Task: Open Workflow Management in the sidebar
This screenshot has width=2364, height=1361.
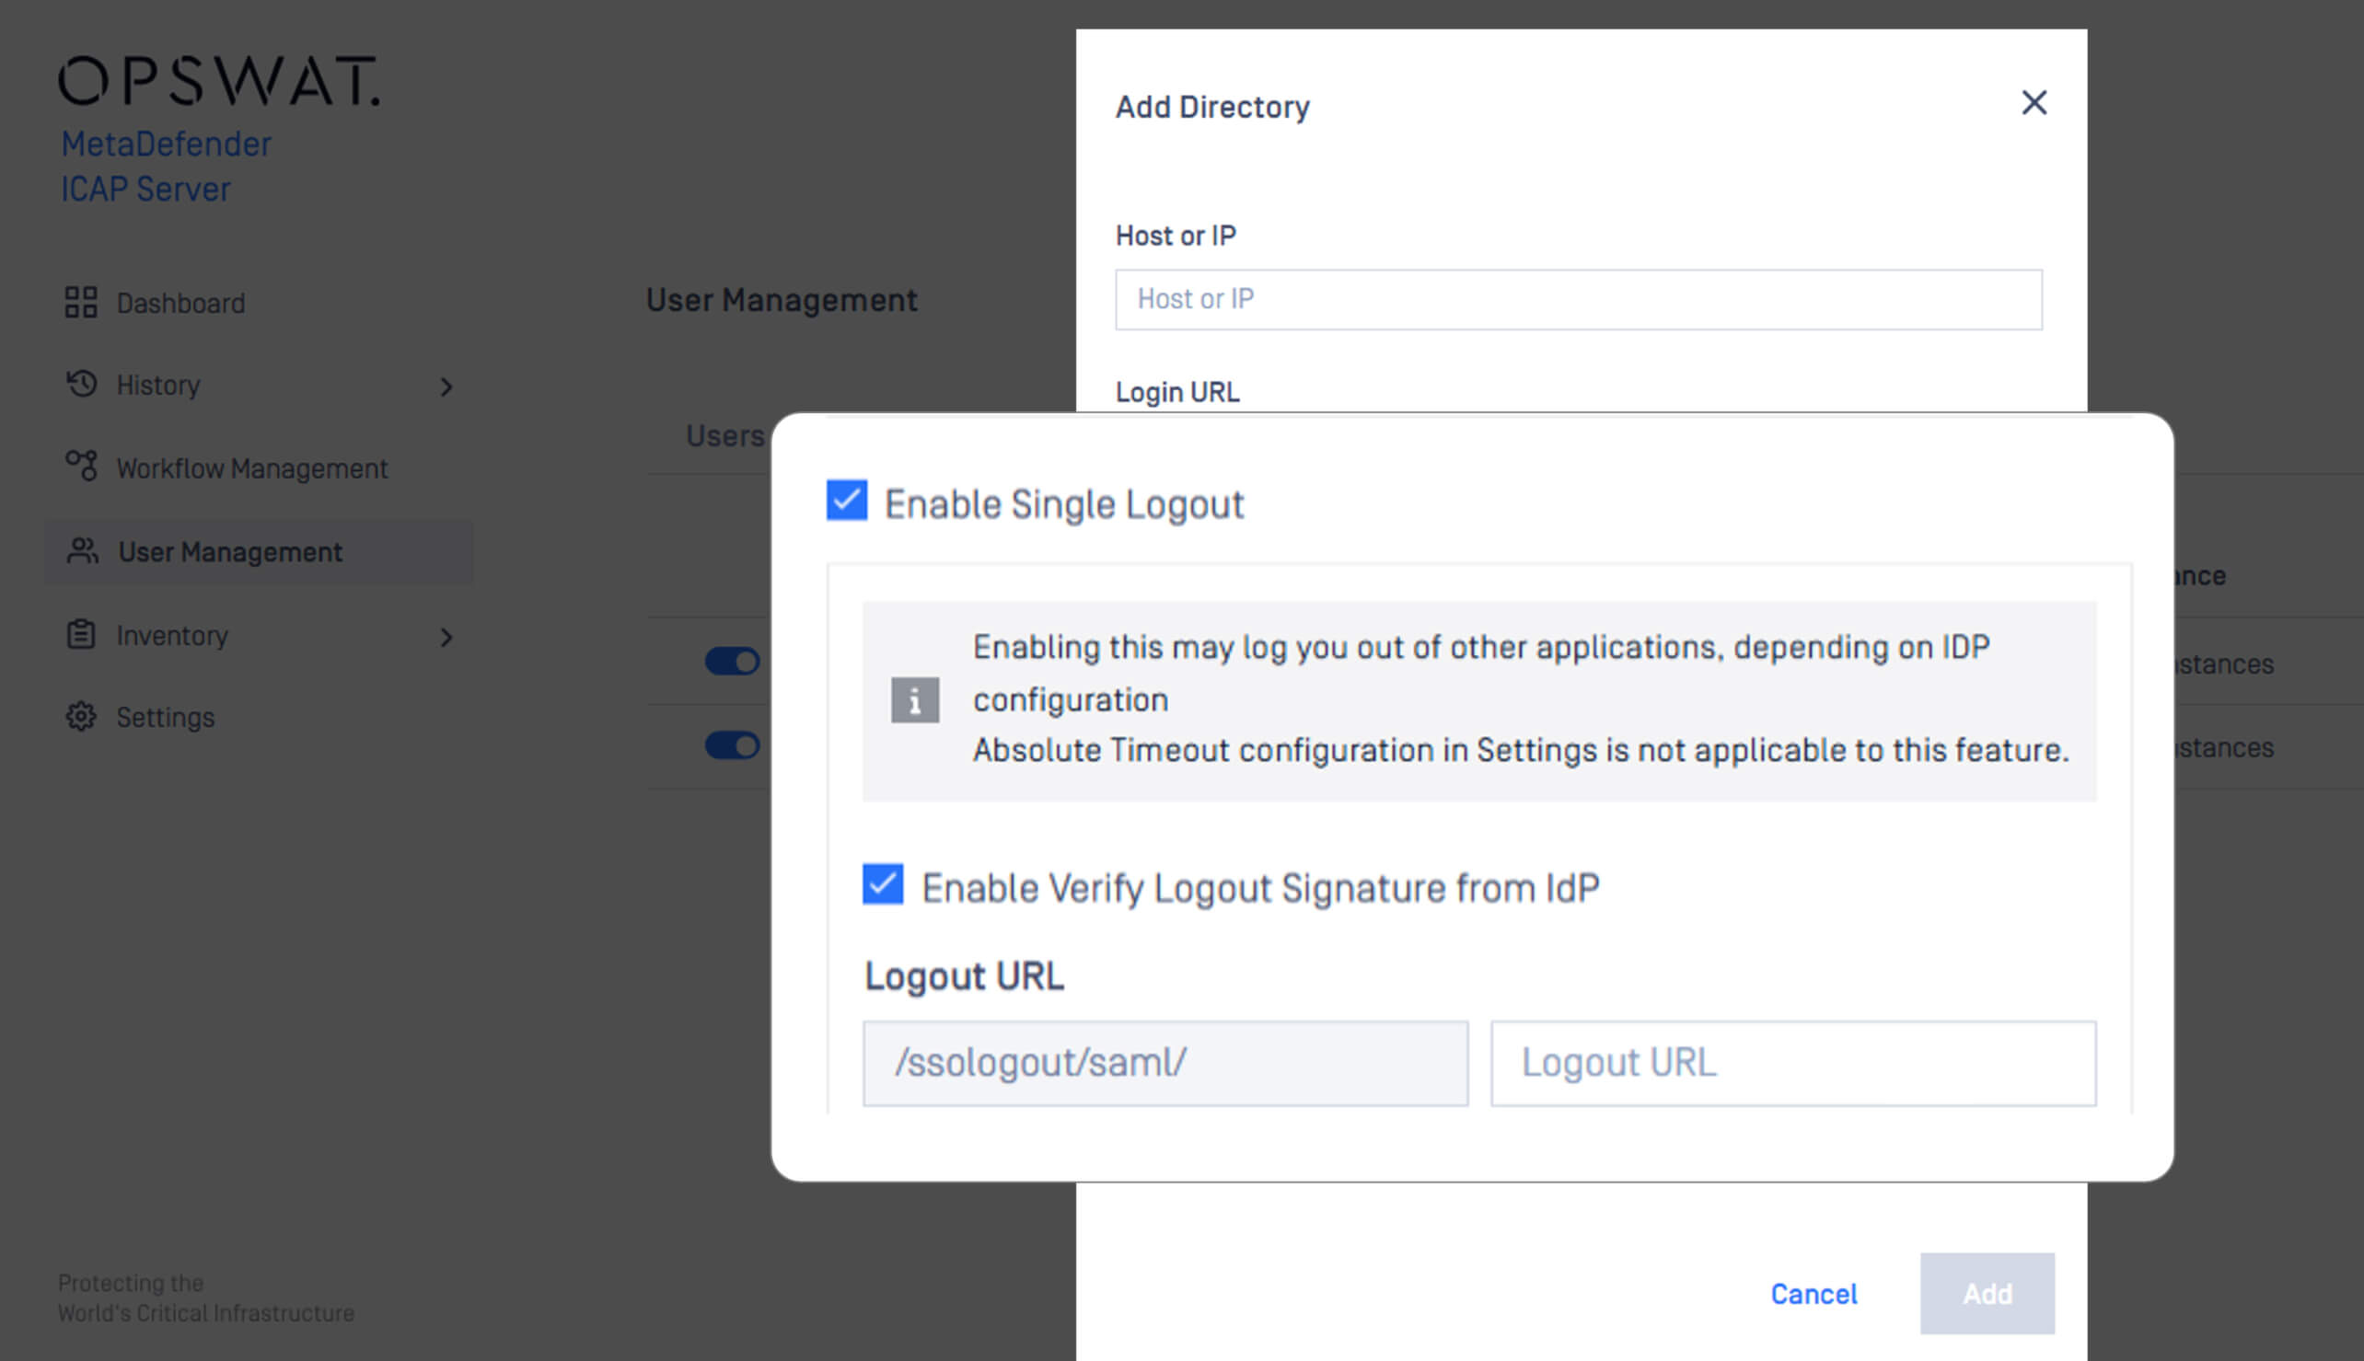Action: (x=251, y=468)
